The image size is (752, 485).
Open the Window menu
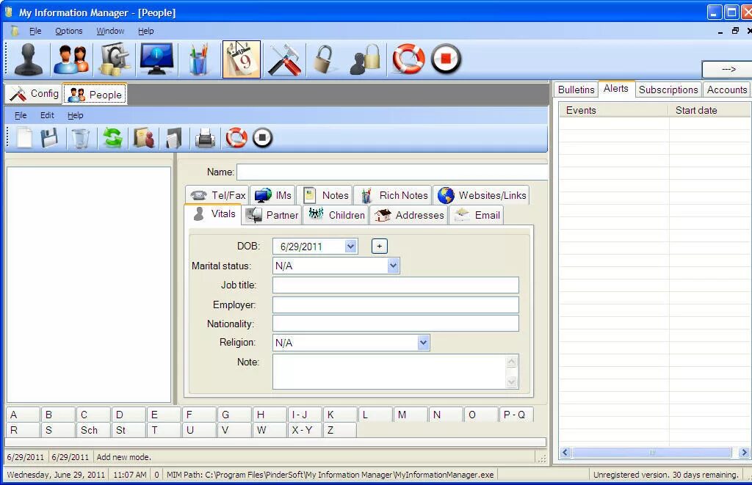pos(110,31)
